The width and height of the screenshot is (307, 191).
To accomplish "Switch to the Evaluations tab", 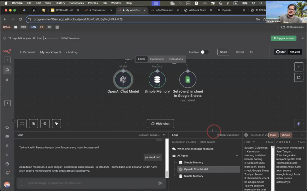I will coord(176,59).
